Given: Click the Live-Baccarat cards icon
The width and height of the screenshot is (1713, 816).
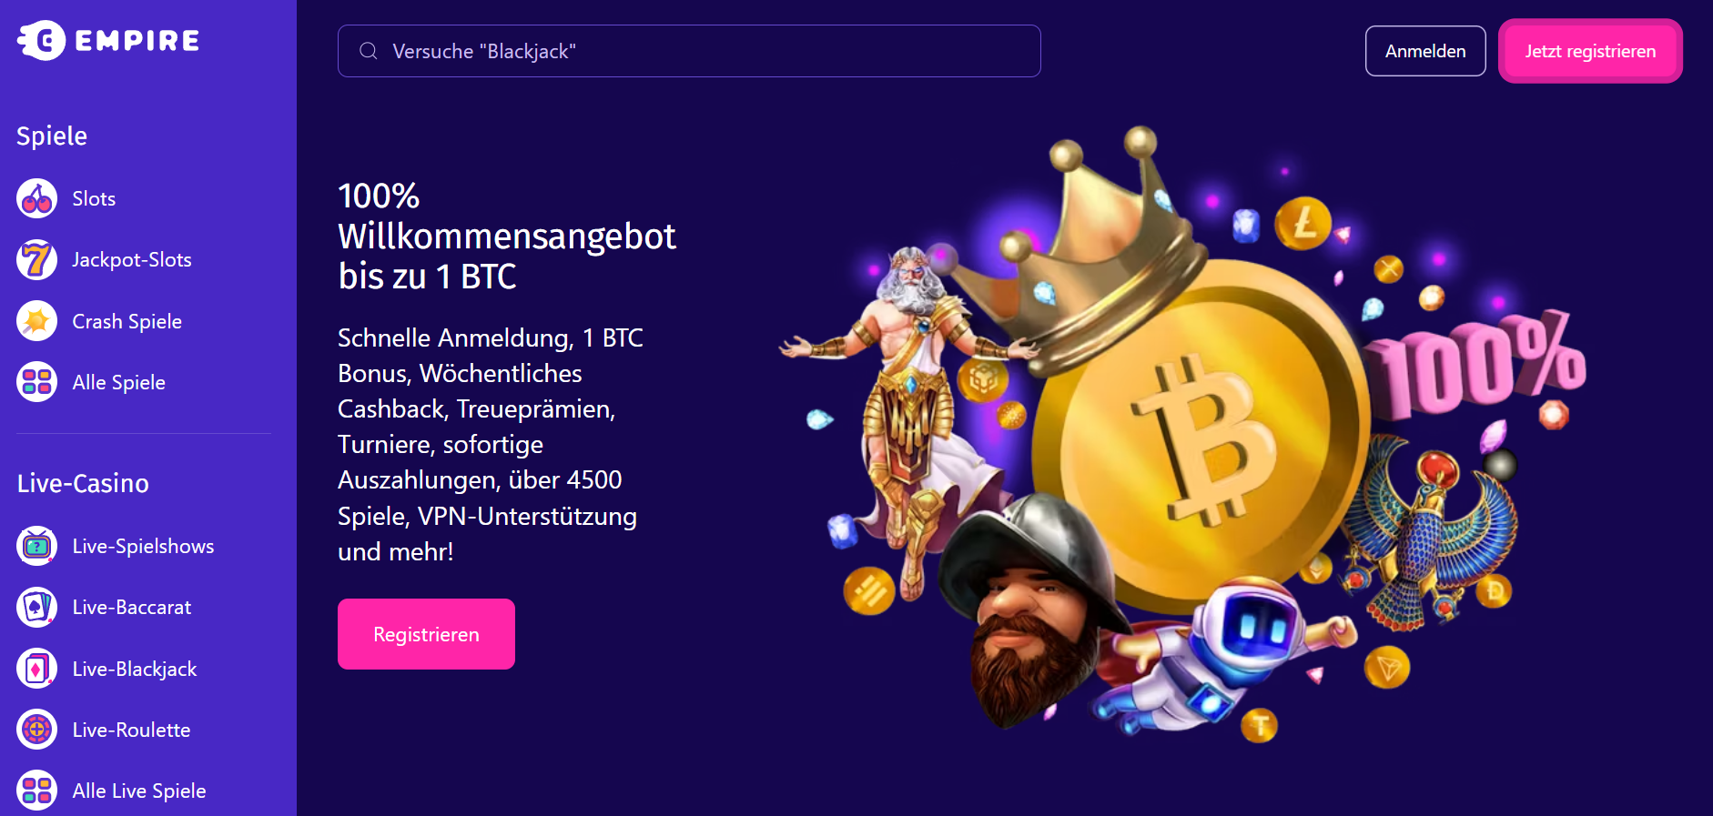Looking at the screenshot, I should tap(37, 607).
